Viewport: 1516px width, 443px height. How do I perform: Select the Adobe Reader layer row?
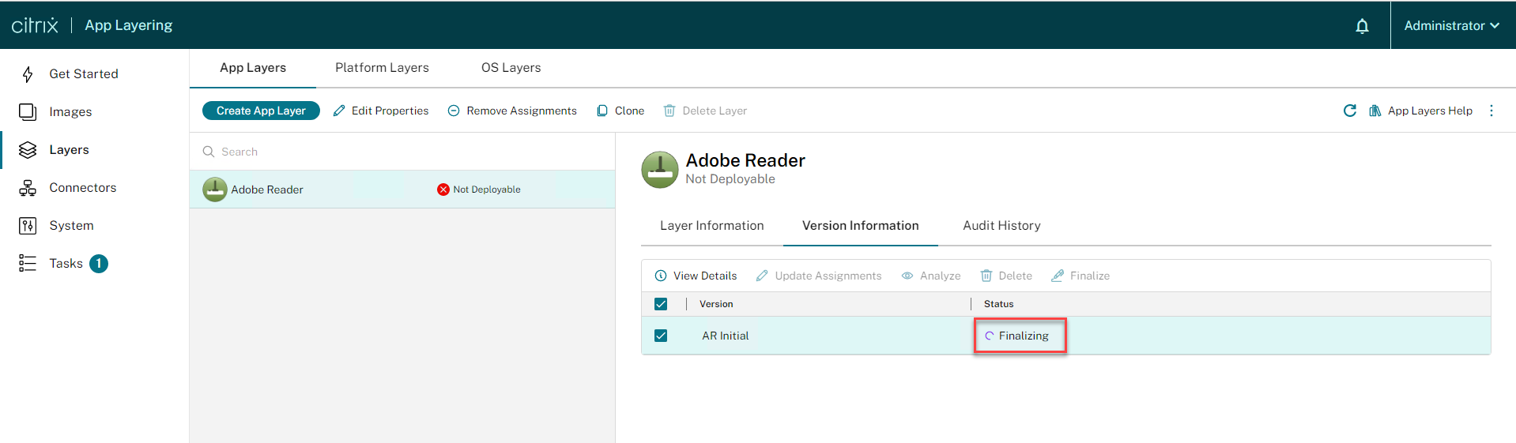tap(402, 190)
